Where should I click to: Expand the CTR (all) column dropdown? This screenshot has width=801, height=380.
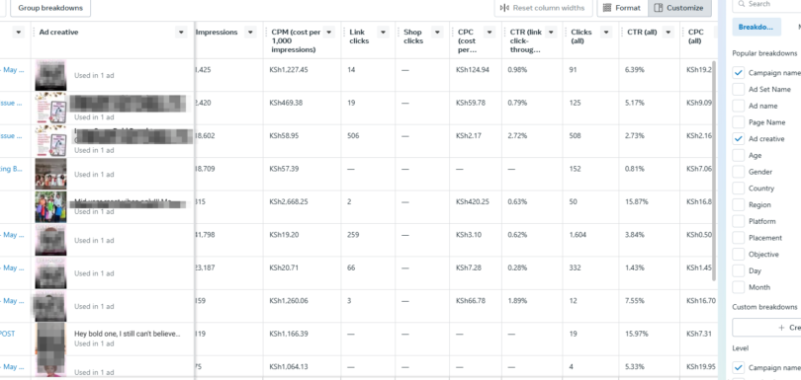[668, 33]
